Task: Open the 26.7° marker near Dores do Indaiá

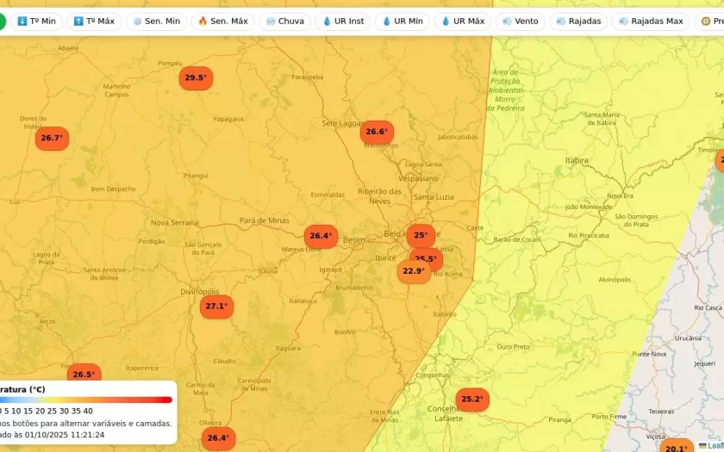Action: point(52,138)
